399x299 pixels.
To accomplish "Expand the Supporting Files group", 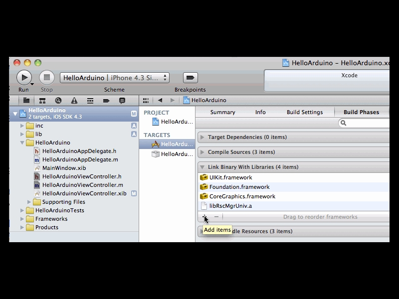I will pyautogui.click(x=29, y=202).
